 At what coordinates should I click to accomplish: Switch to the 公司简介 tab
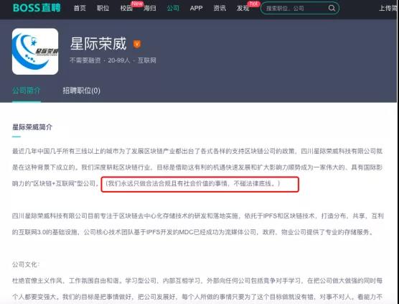pyautogui.click(x=27, y=91)
